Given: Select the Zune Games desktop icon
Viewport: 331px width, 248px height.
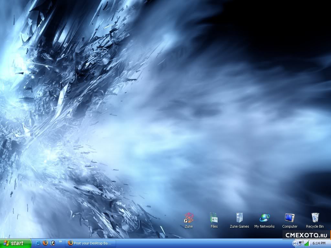Looking at the screenshot, I should click(x=239, y=218).
